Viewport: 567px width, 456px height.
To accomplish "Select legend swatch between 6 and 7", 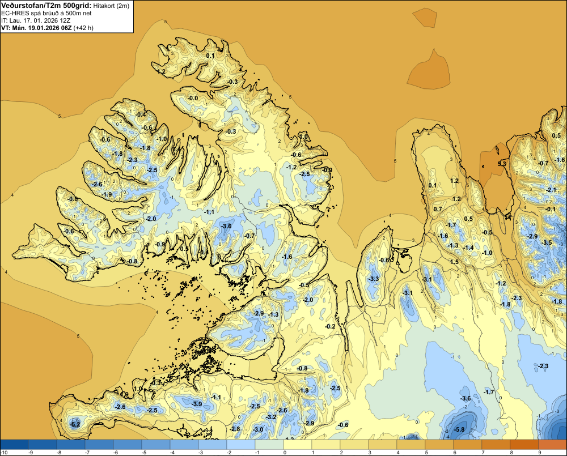I will pos(468,445).
